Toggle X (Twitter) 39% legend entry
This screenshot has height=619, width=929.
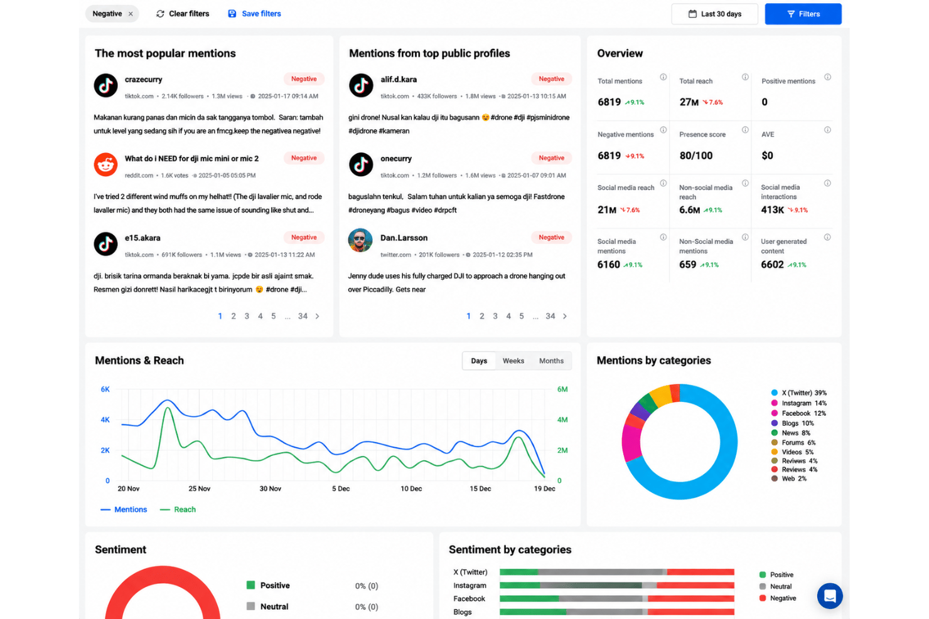(798, 393)
